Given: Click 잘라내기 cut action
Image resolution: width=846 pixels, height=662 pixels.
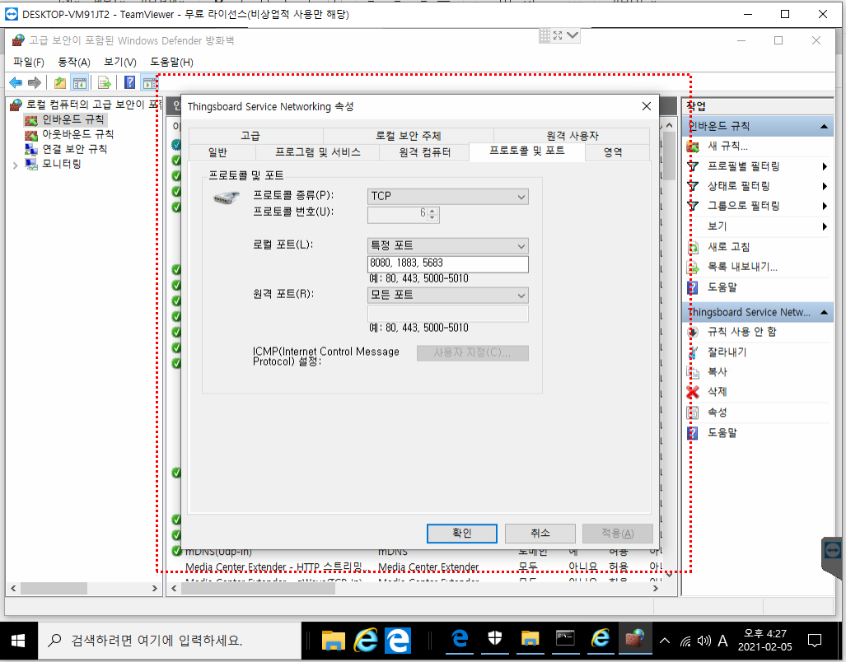Looking at the screenshot, I should (727, 352).
